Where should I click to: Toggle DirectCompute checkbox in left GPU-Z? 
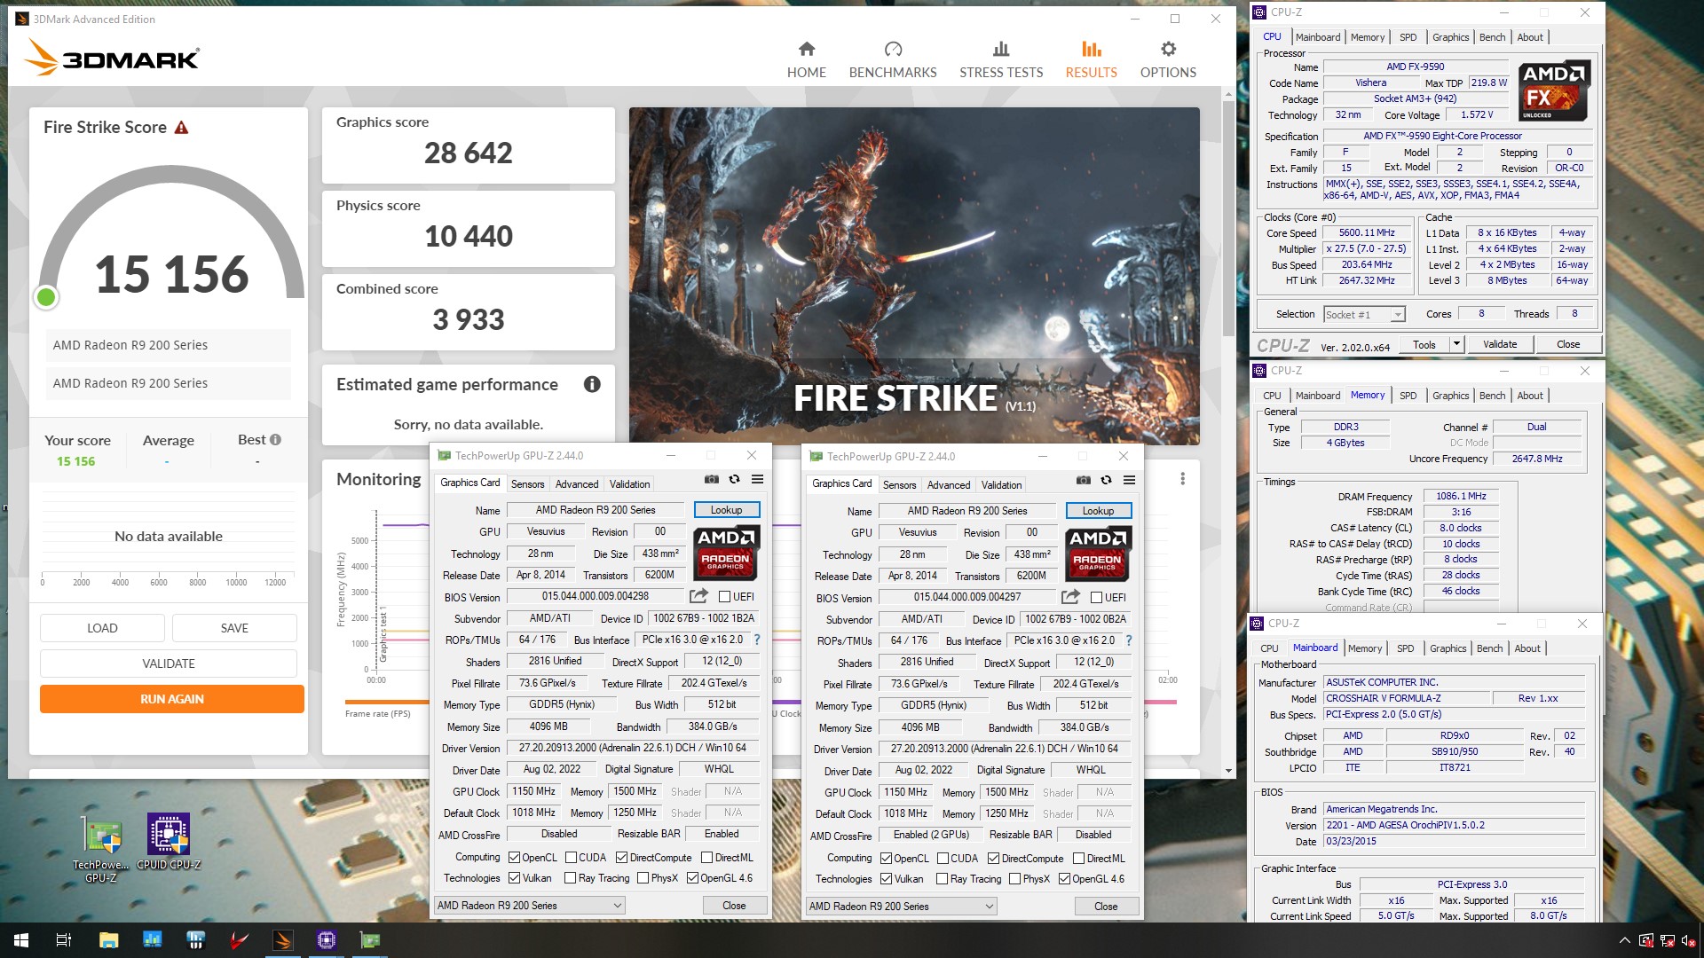click(x=621, y=858)
